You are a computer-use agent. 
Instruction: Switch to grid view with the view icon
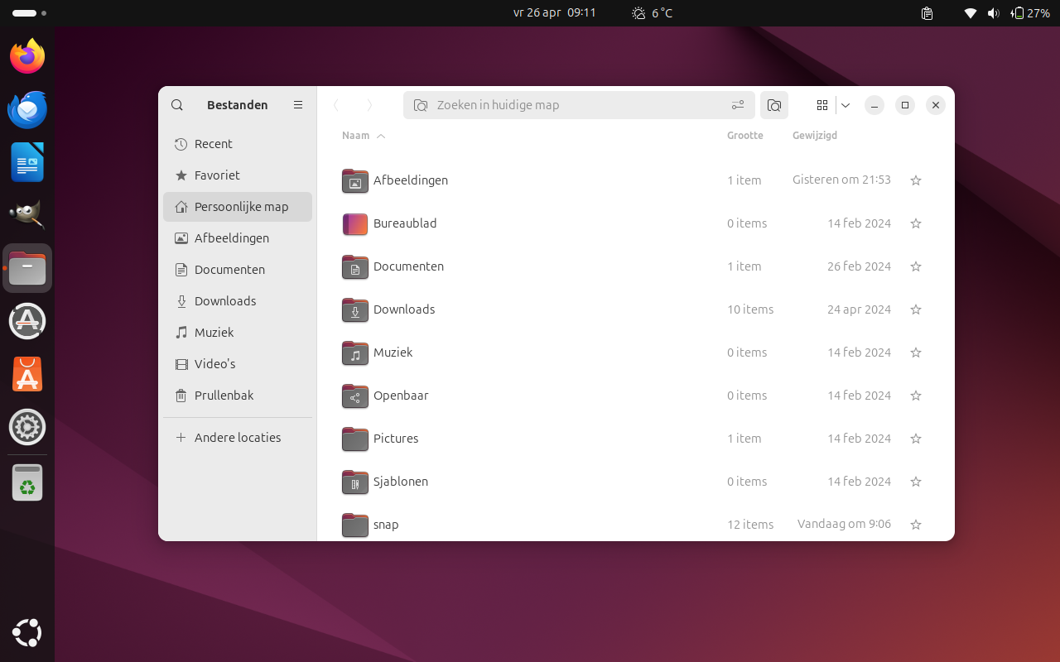(x=822, y=105)
